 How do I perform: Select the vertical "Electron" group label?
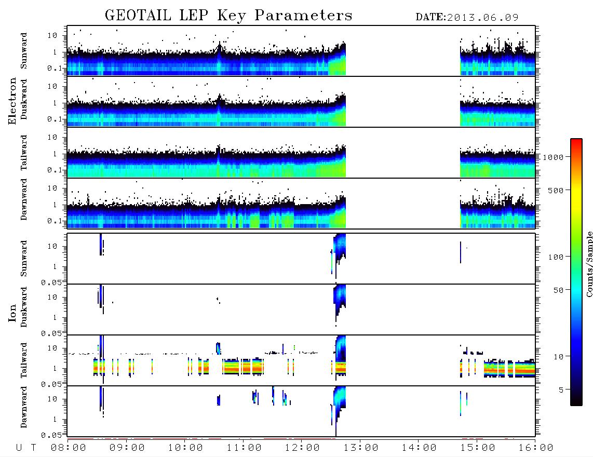click(12, 101)
